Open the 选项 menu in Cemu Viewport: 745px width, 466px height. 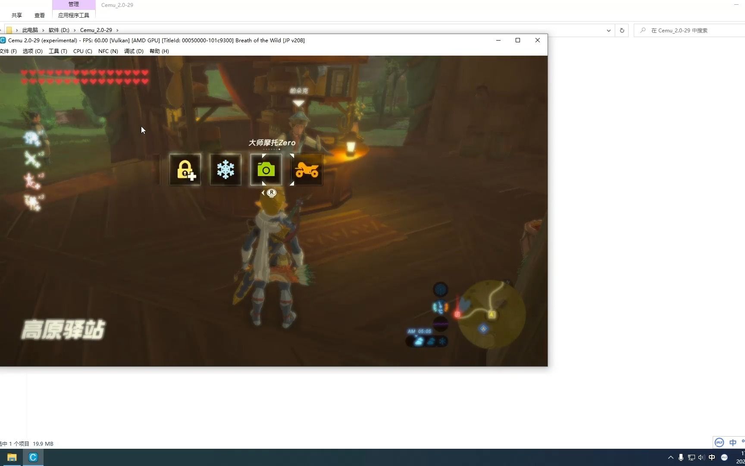(x=32, y=51)
